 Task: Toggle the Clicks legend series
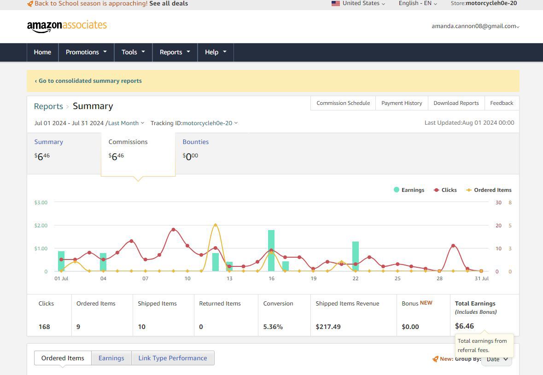tap(445, 190)
